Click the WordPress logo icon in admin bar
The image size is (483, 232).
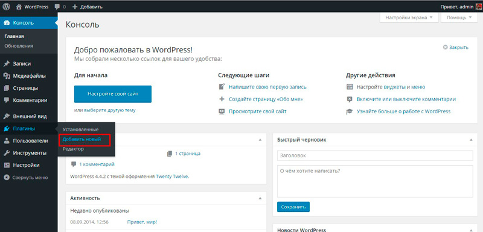pos(7,7)
